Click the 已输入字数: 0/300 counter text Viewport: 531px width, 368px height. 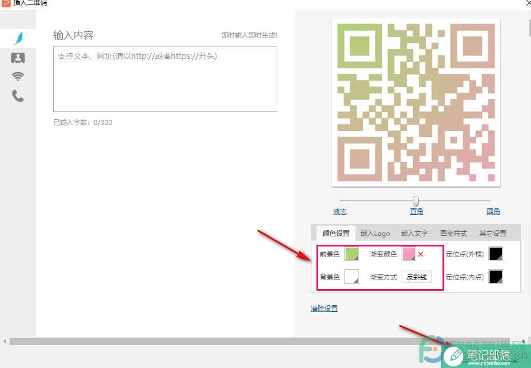pos(83,123)
